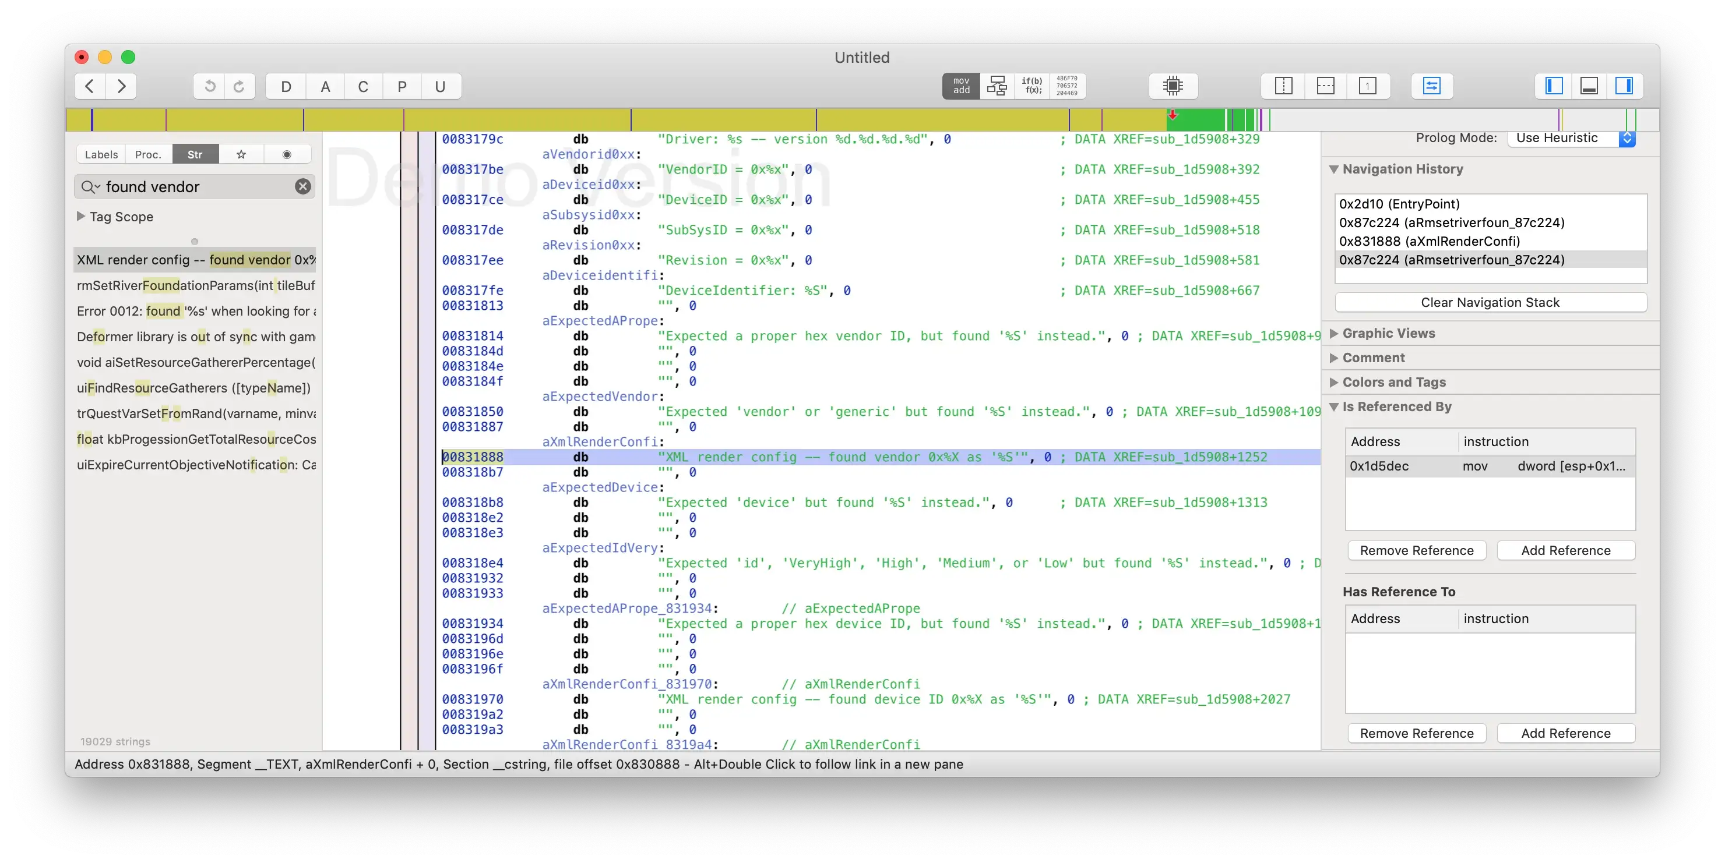
Task: Select XML render config found vendor string
Action: click(194, 260)
